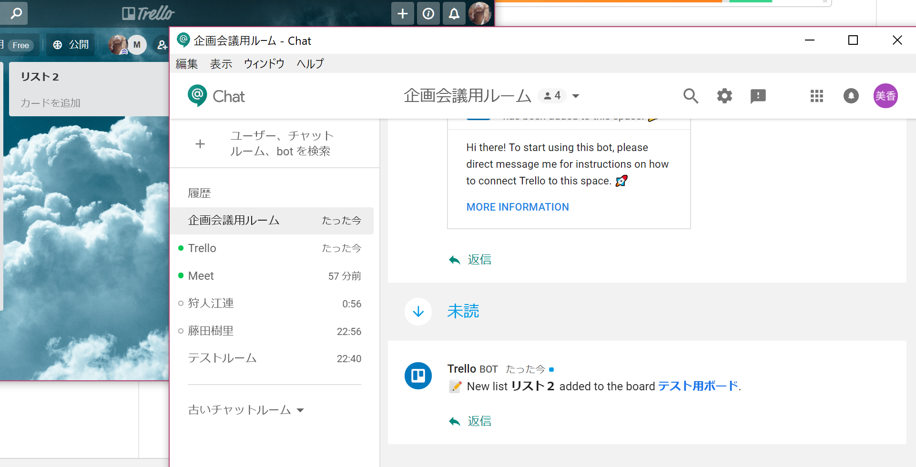Open Chat settings gear
The width and height of the screenshot is (916, 467).
click(724, 96)
